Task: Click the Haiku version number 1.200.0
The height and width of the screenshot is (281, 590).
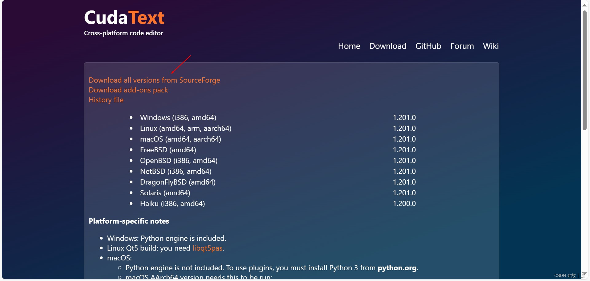Action: coord(404,204)
